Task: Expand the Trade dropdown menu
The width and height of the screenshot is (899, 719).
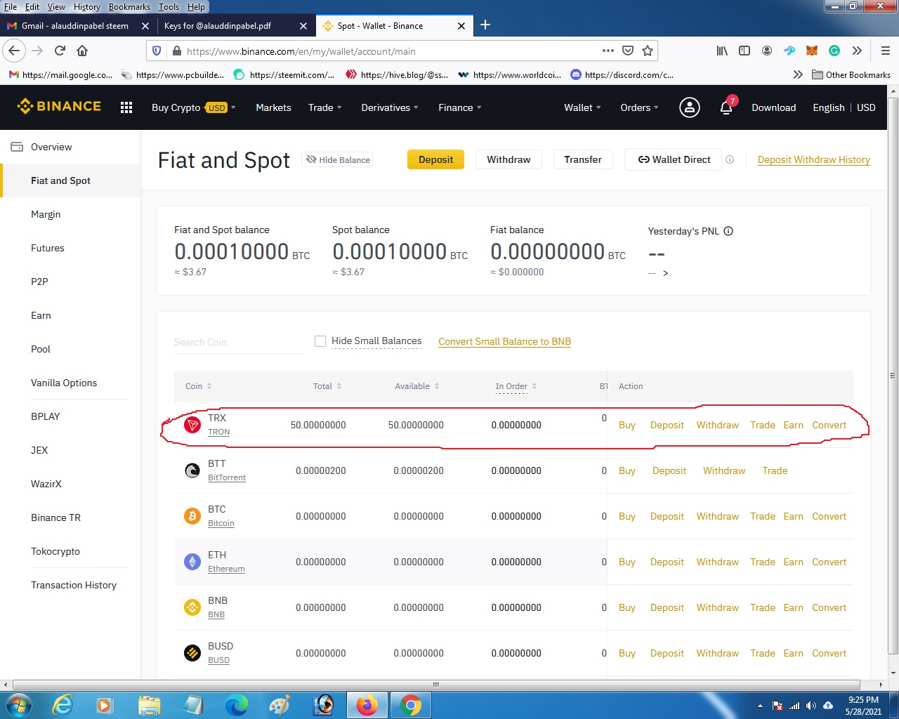Action: click(x=324, y=107)
